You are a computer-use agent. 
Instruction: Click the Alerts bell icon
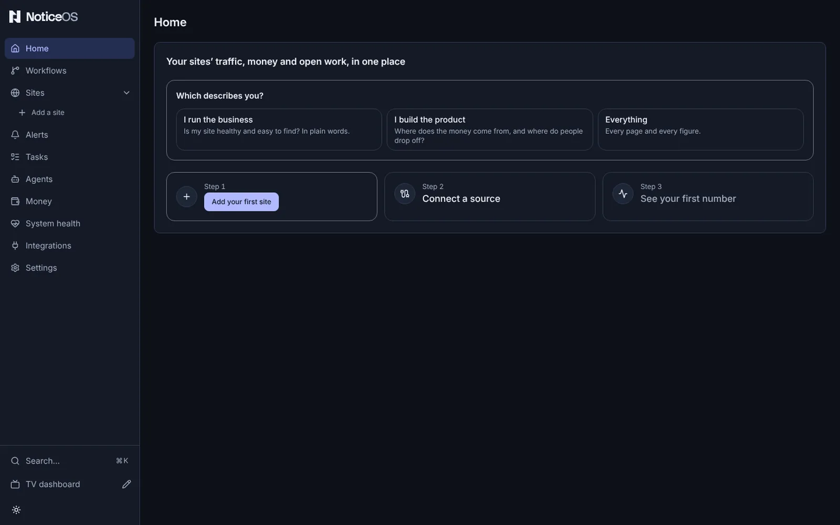tap(15, 135)
